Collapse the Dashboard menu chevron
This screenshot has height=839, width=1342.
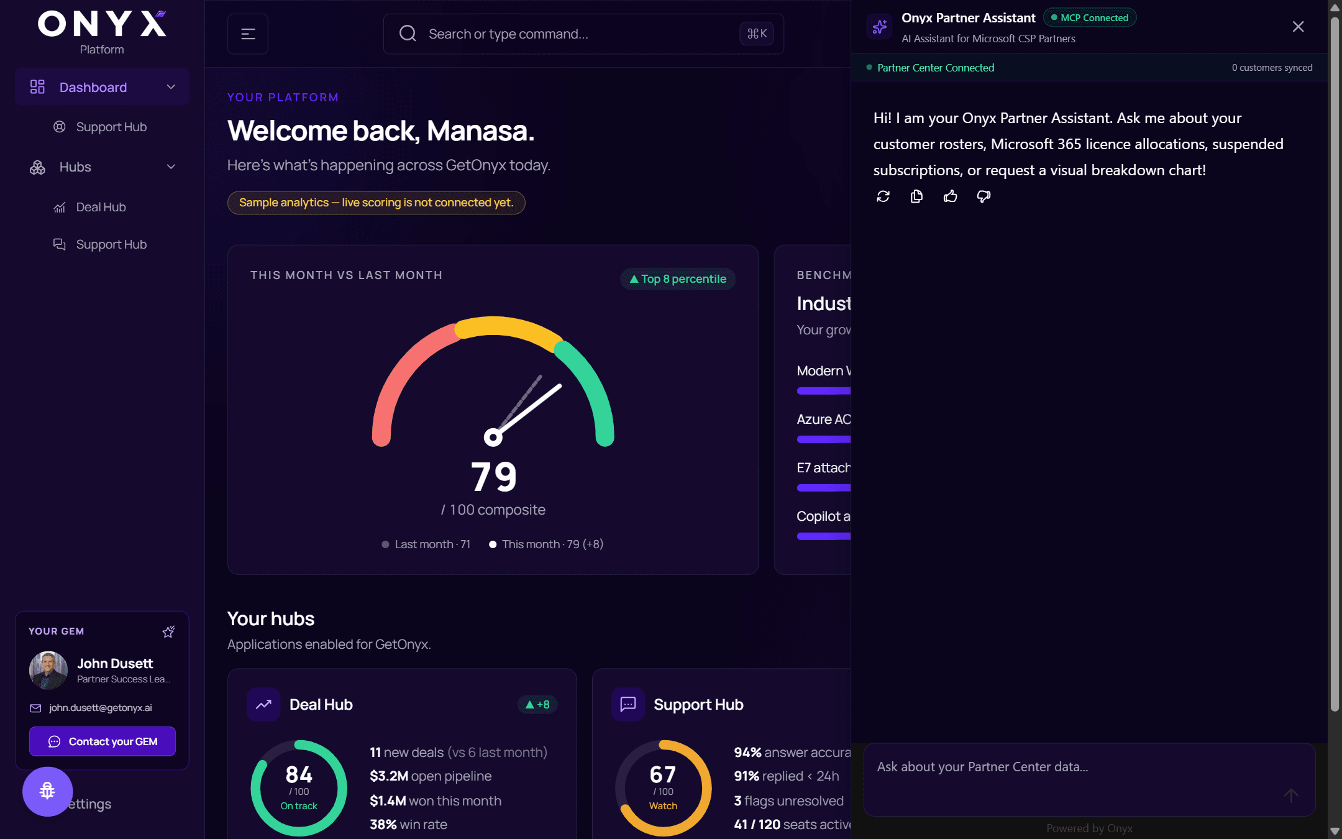pyautogui.click(x=171, y=87)
